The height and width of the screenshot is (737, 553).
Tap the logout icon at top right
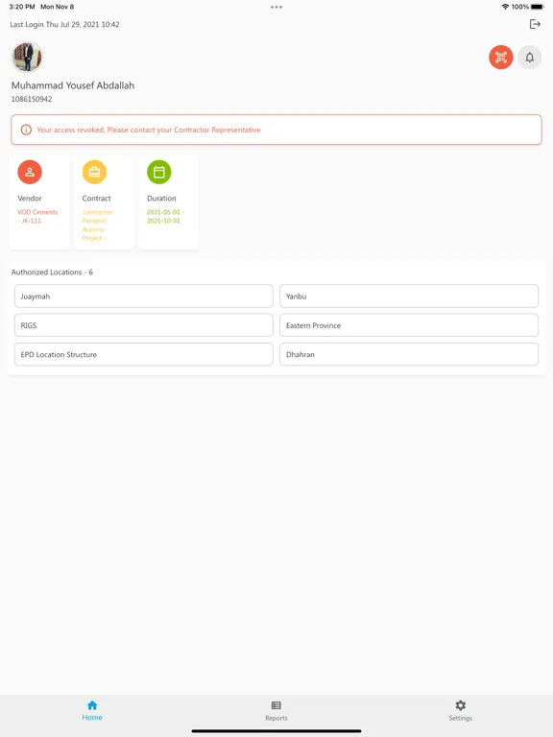pyautogui.click(x=535, y=24)
